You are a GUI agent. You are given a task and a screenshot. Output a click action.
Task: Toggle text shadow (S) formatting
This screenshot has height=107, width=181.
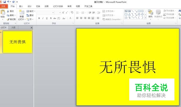[x=51, y=18]
